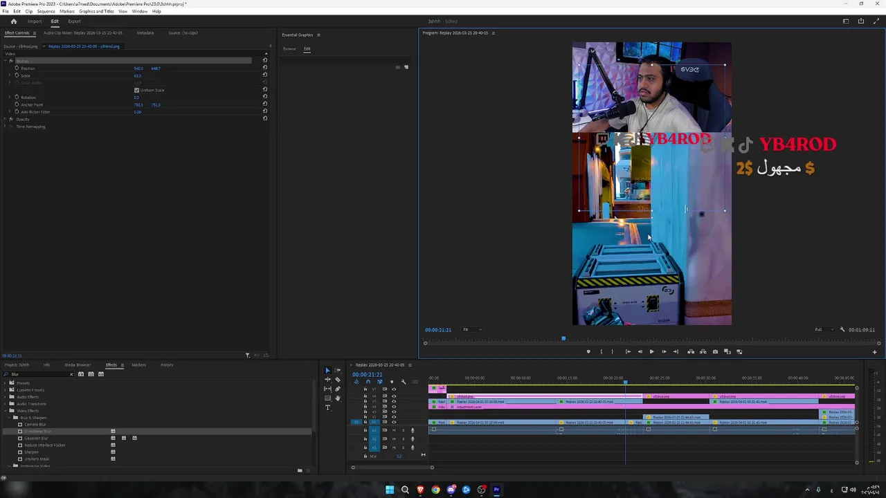Open the Import workspace
Viewport: 886px width, 498px height.
(35, 21)
